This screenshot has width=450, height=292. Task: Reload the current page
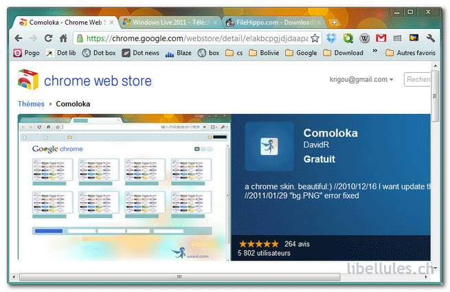click(x=48, y=38)
